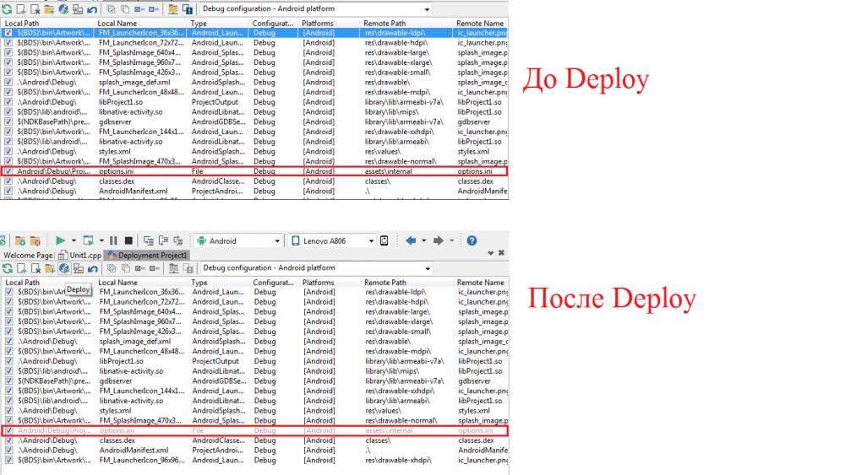Sort by Type header in the После Deploy panel
The width and height of the screenshot is (845, 475).
(218, 283)
